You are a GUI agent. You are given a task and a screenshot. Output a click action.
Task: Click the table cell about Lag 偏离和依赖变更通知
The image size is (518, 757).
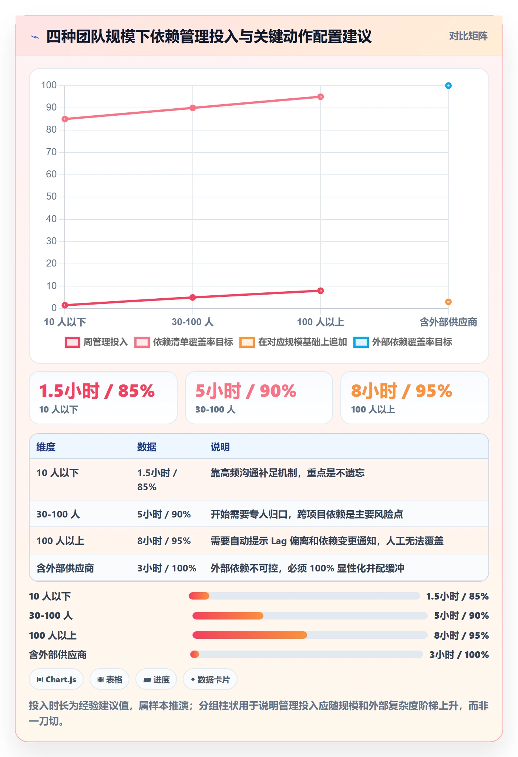[x=327, y=541]
